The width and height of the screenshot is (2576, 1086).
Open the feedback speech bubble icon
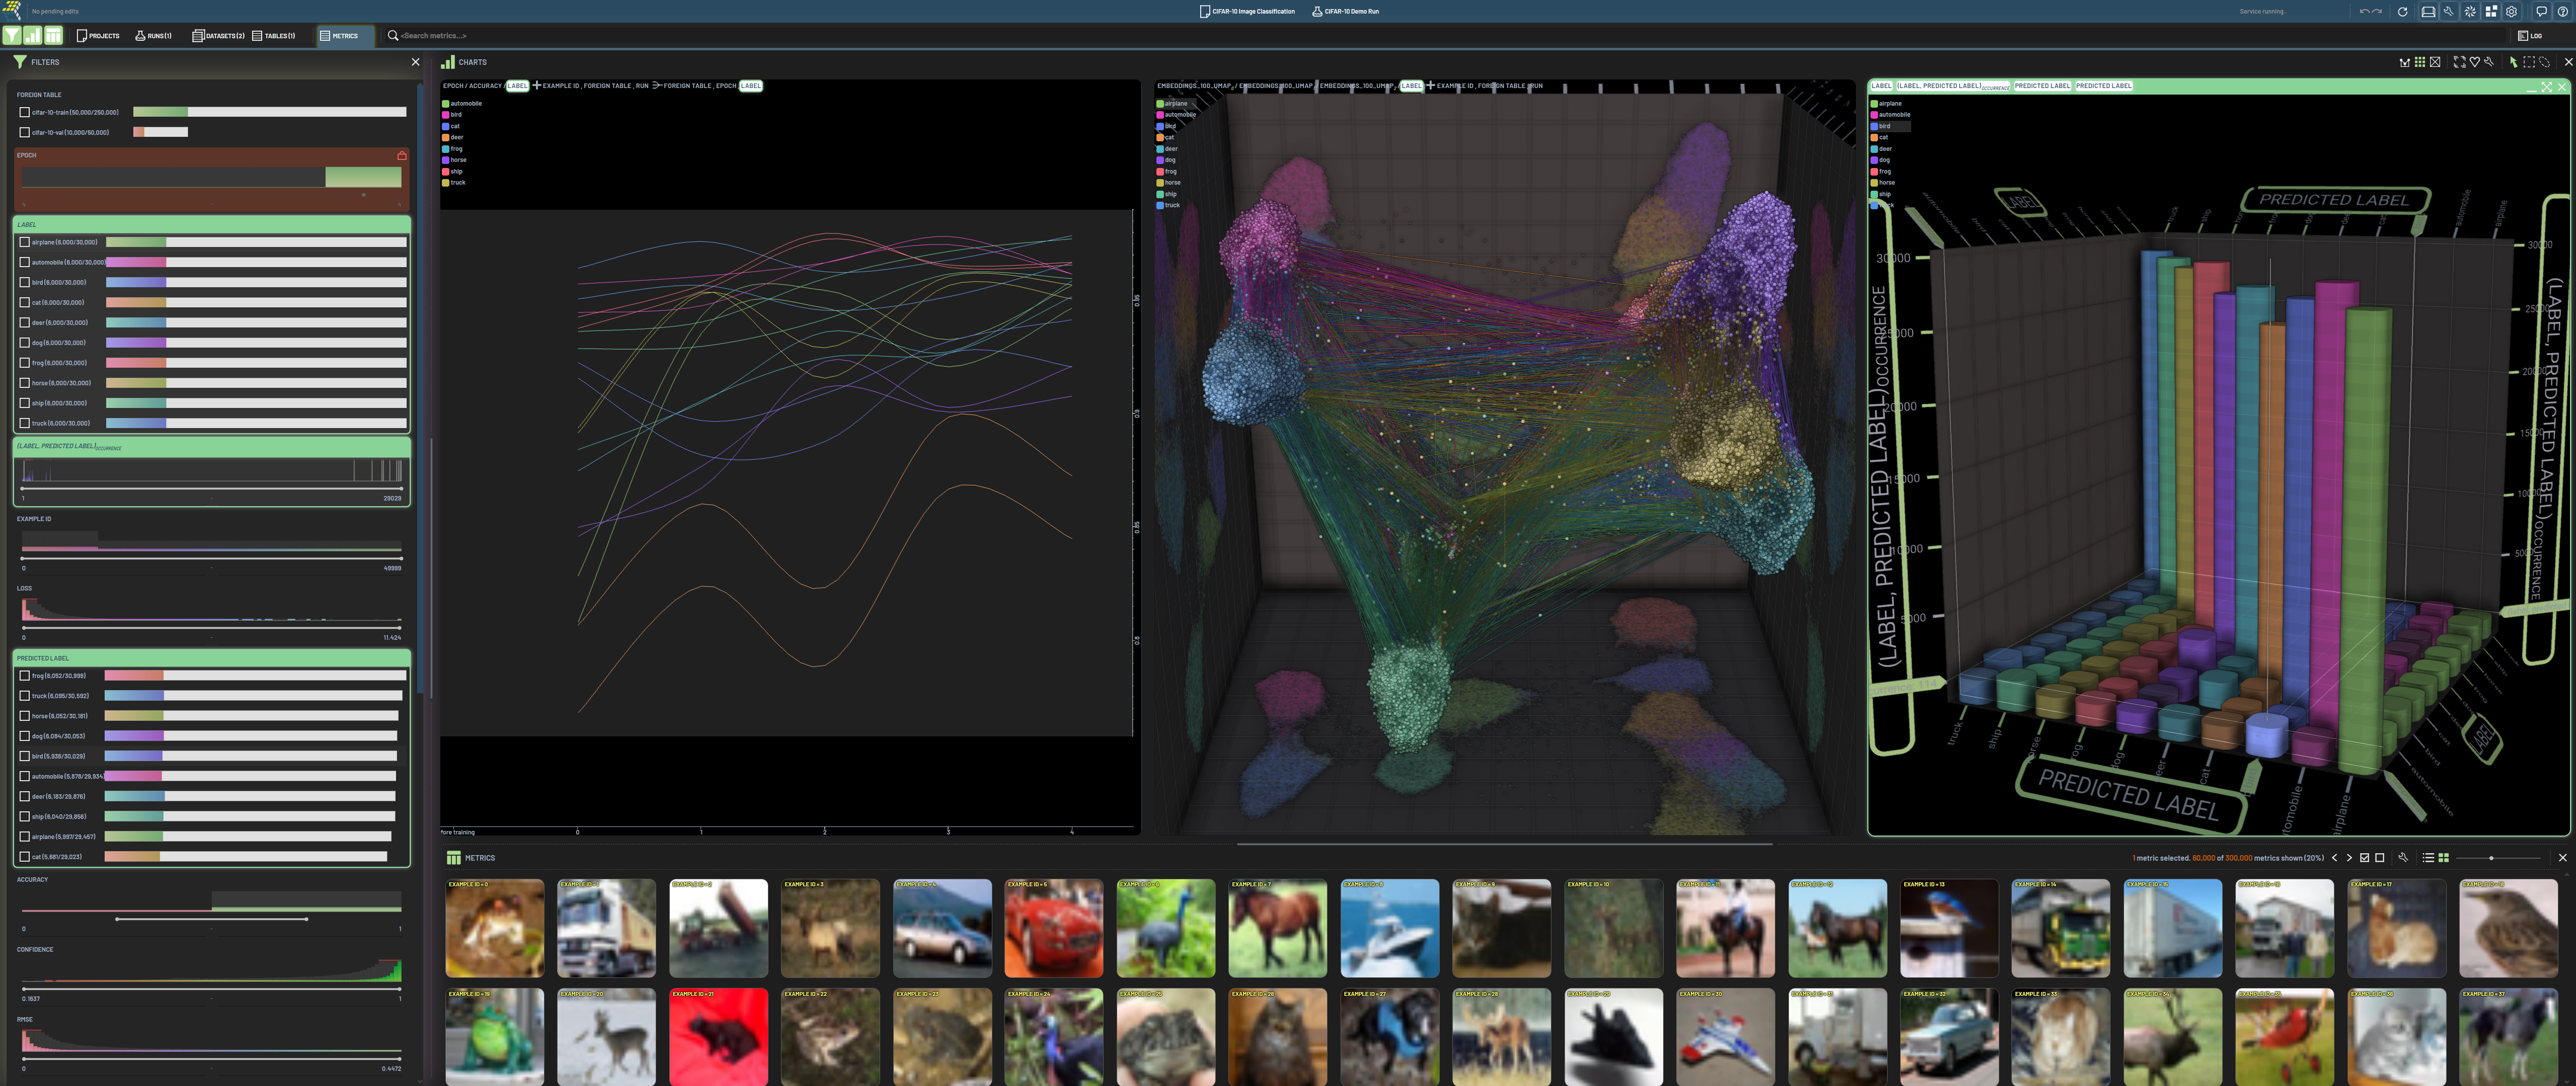[2541, 12]
